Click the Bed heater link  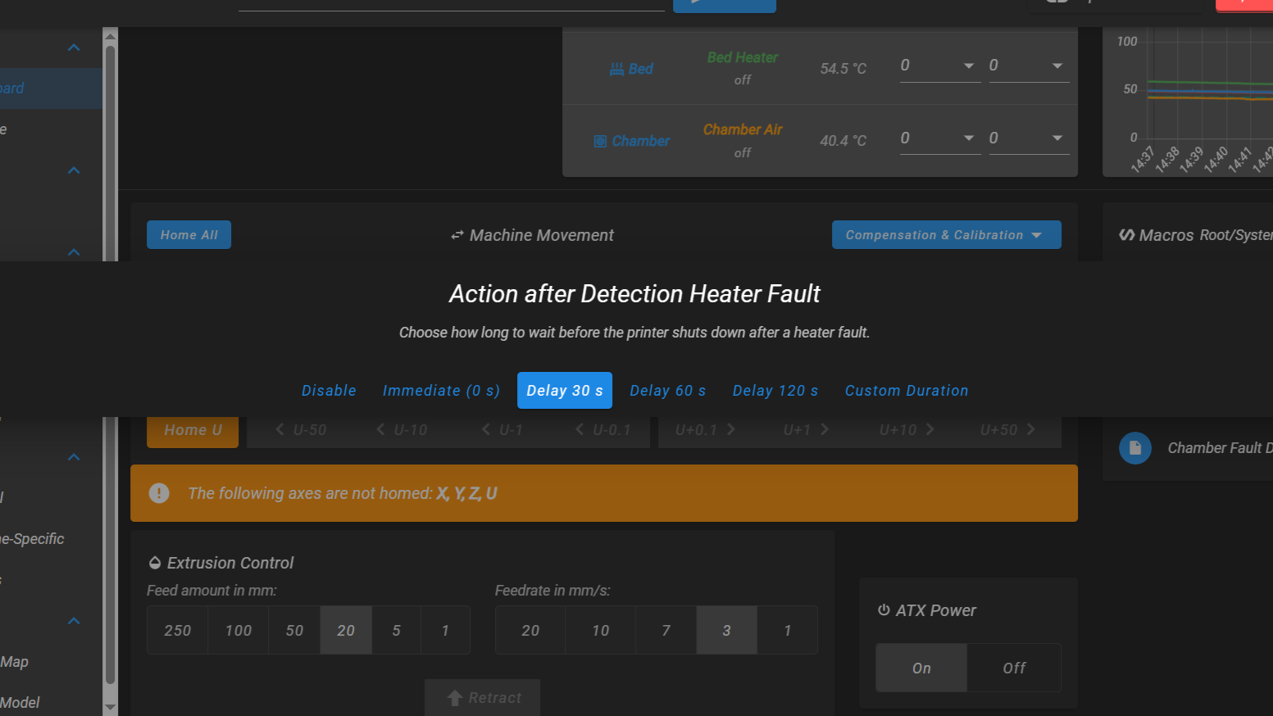point(631,69)
